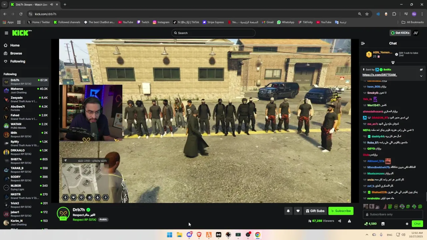Viewport: 427px width, 240px height.
Task: Click the Gift Subs button
Action: (315, 211)
